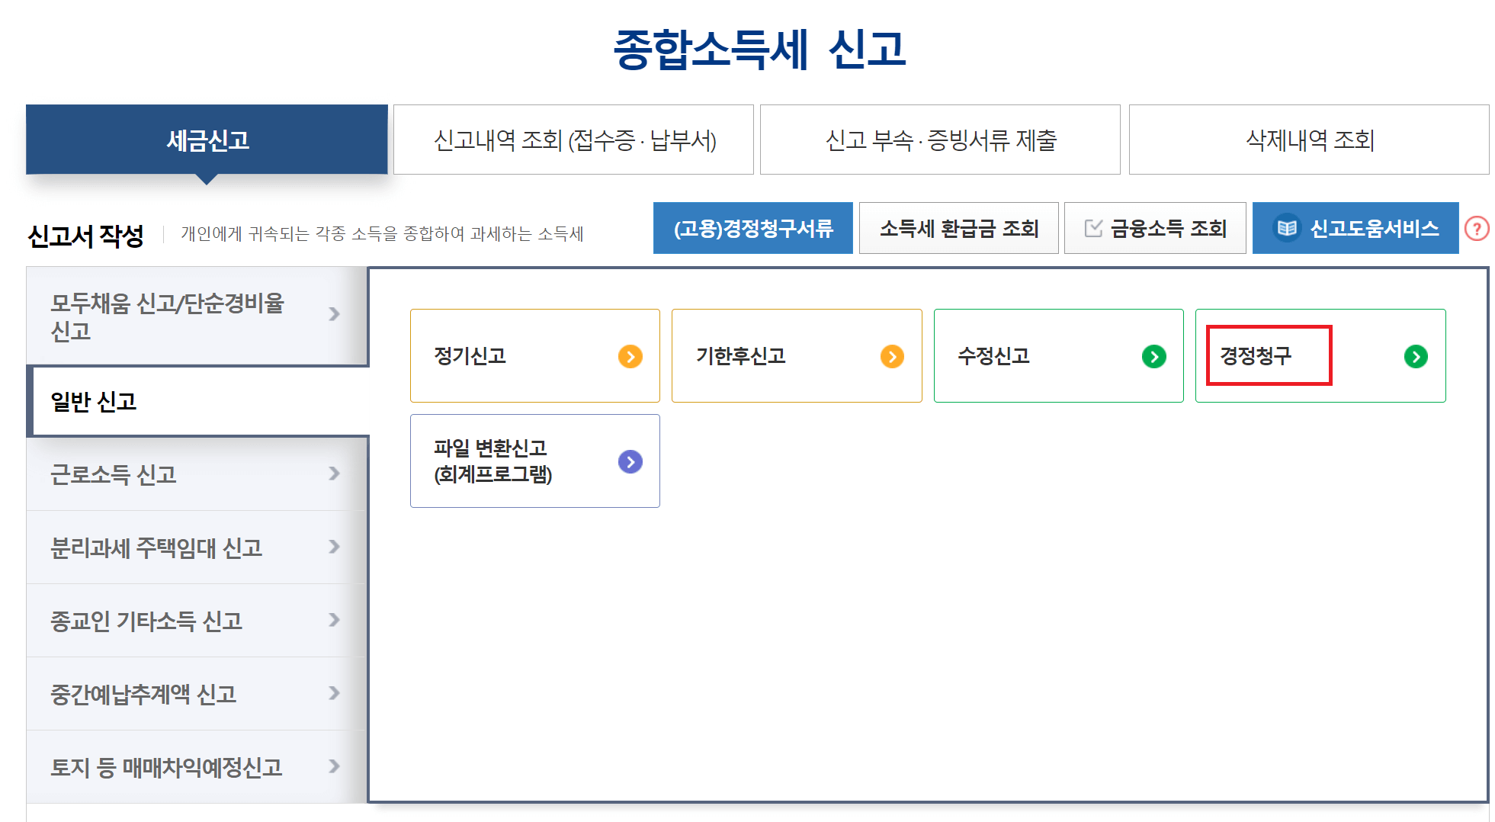This screenshot has width=1495, height=822.
Task: Select the 수정신고 green arrow icon
Action: click(x=1154, y=356)
